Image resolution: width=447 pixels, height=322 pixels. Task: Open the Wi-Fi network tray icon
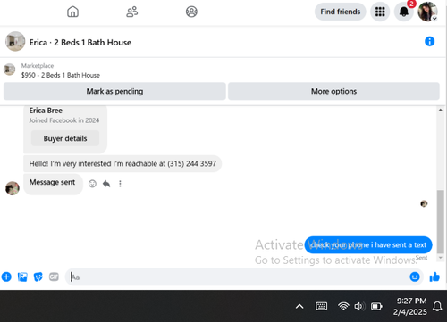point(343,306)
